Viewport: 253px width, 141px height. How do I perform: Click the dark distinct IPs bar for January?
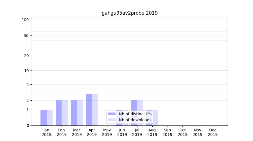(44, 118)
